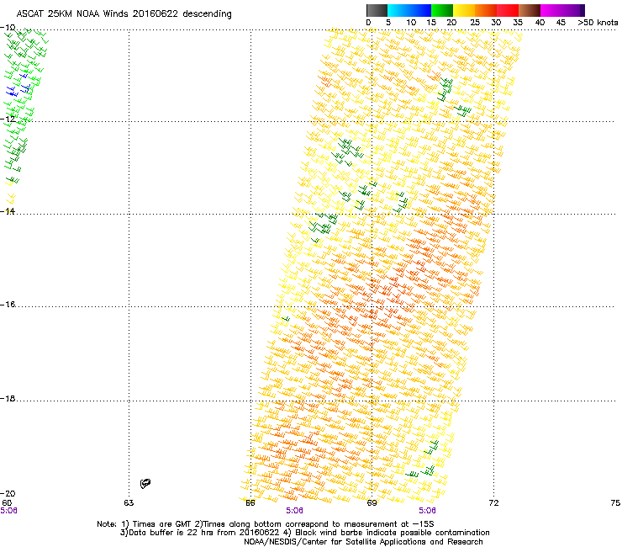Screen dimensions: 622x547
Task: Click the Rodrigues island outline near 63E
Action: [145, 483]
